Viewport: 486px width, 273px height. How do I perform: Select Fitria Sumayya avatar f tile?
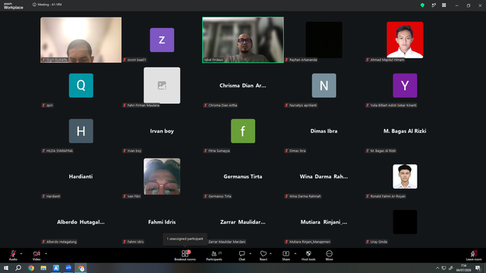[243, 131]
